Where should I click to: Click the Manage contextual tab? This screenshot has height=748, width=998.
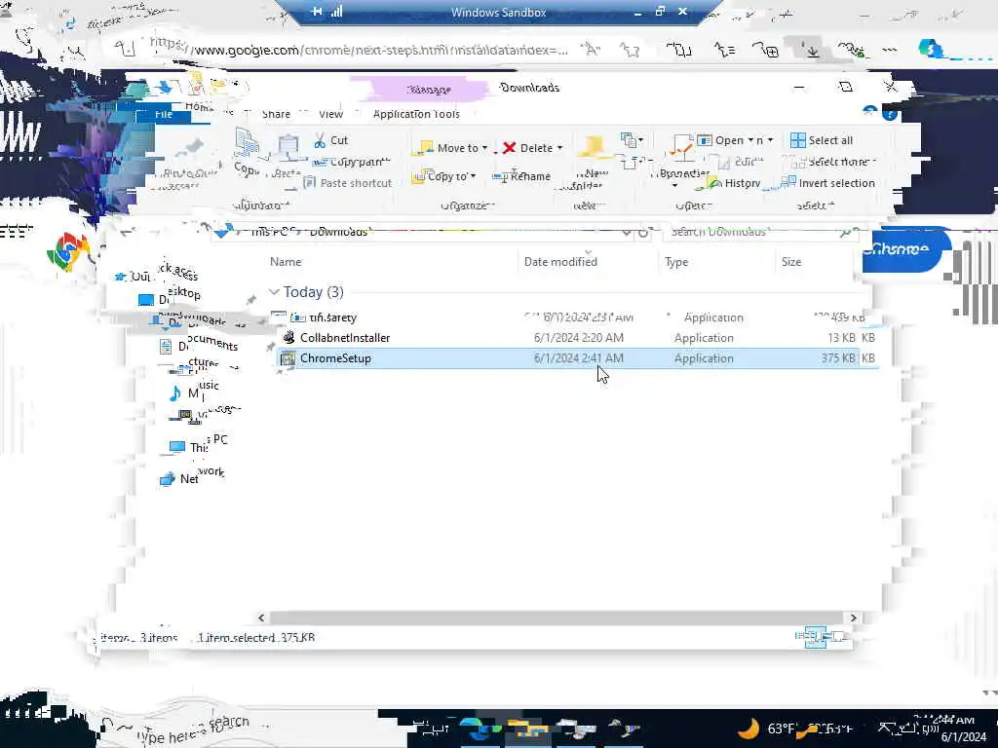point(429,90)
